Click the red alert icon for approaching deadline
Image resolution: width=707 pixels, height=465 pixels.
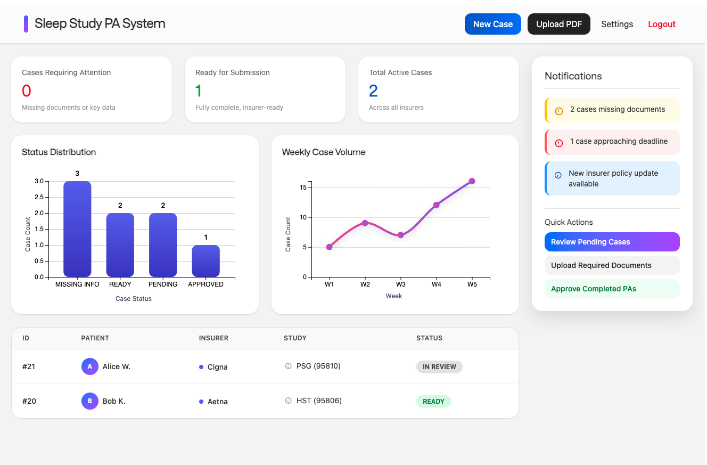click(x=558, y=143)
